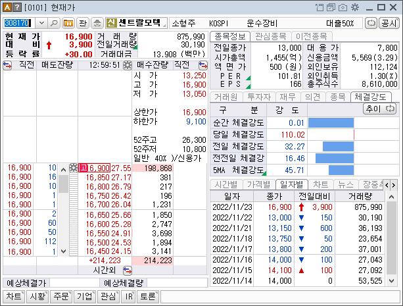
Task: Click the 추이 trend button
Action: point(379,109)
